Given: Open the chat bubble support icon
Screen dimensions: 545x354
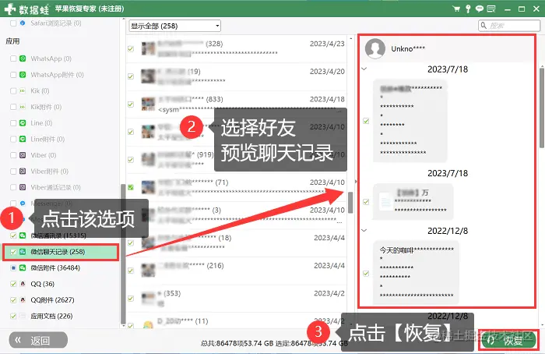Looking at the screenshot, I should [x=480, y=9].
